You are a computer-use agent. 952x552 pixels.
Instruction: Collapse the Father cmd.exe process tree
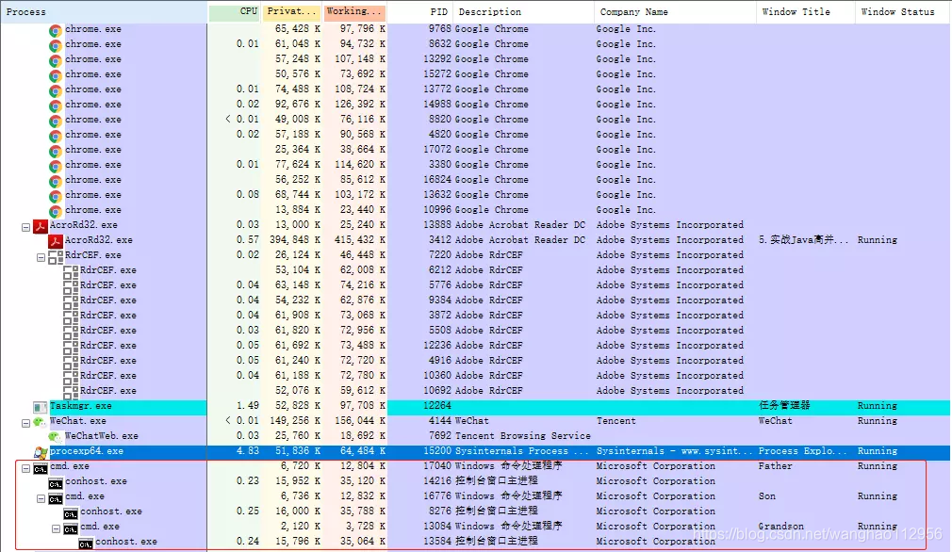coord(25,468)
